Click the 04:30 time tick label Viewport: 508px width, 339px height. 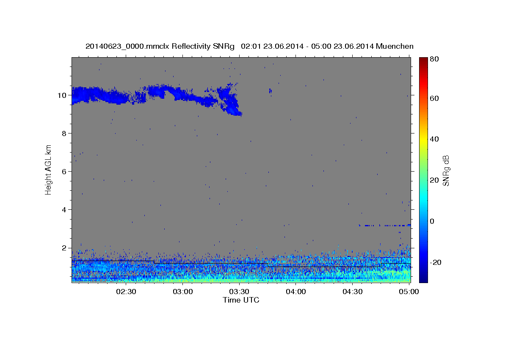(x=352, y=292)
